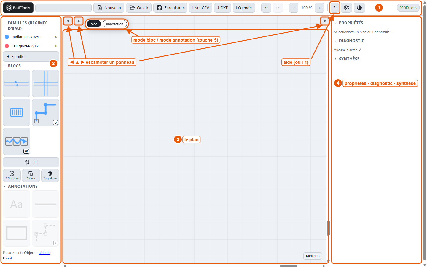Image resolution: width=427 pixels, height=267 pixels.
Task: Select the pump/exchanger block (W)
Action: pyautogui.click(x=17, y=142)
